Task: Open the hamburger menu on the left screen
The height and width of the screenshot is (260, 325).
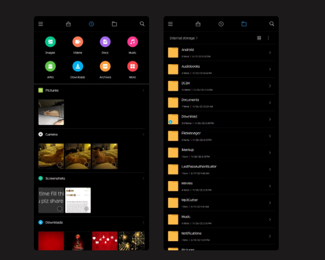Action: [41, 24]
